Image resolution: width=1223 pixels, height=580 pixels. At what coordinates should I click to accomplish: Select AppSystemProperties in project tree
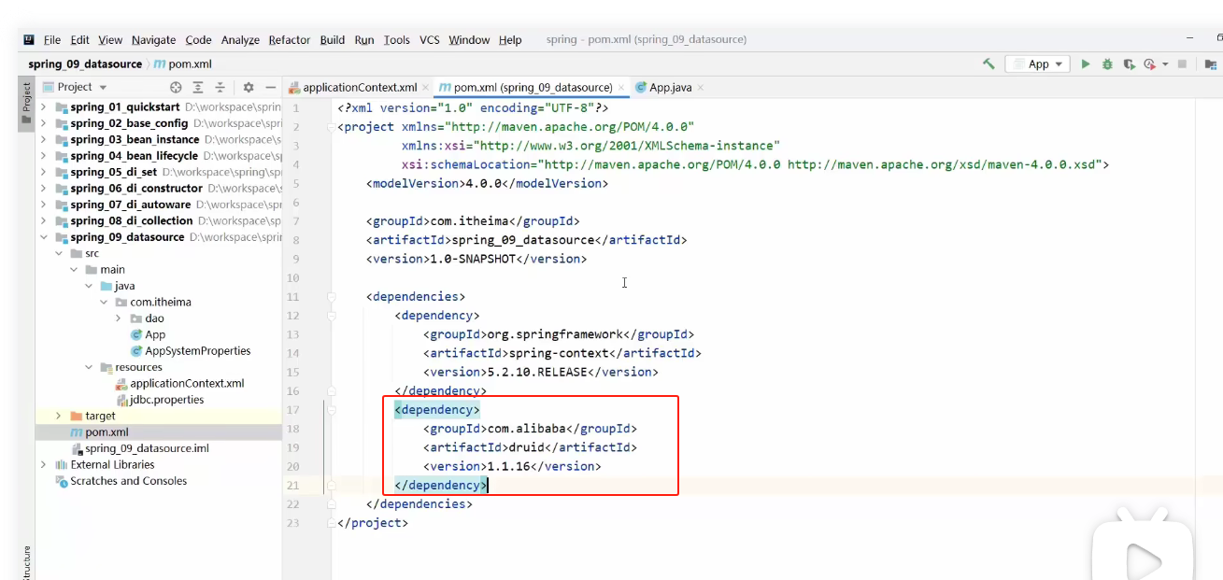pos(197,351)
